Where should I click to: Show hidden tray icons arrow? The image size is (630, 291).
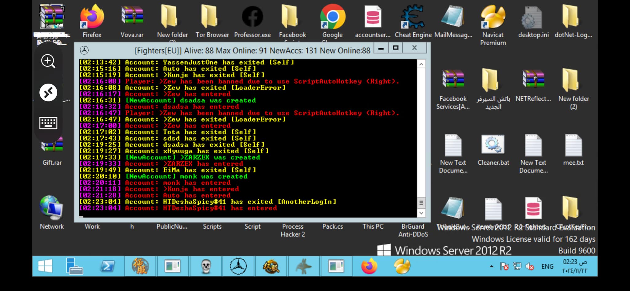(492, 266)
